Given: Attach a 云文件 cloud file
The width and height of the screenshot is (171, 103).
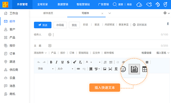Looking at the screenshot, I should coord(96,53).
